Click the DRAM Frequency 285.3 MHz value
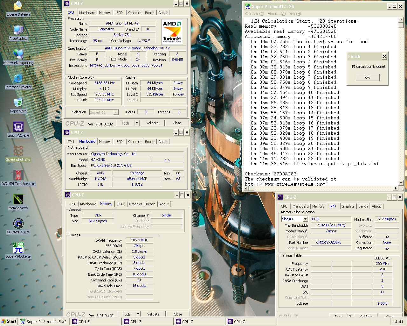The width and height of the screenshot is (407, 326). click(139, 240)
